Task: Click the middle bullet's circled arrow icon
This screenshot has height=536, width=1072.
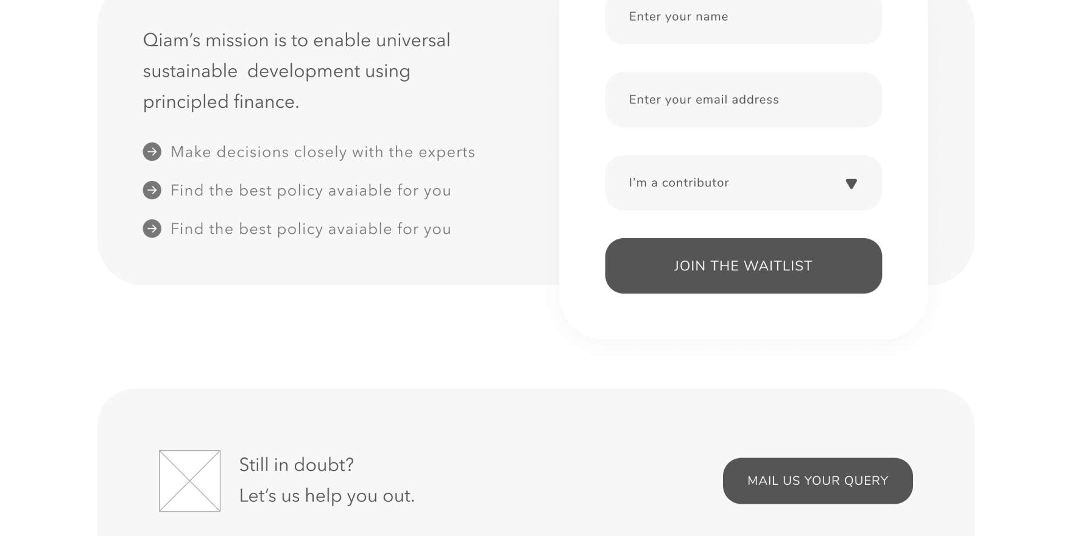Action: click(x=152, y=190)
